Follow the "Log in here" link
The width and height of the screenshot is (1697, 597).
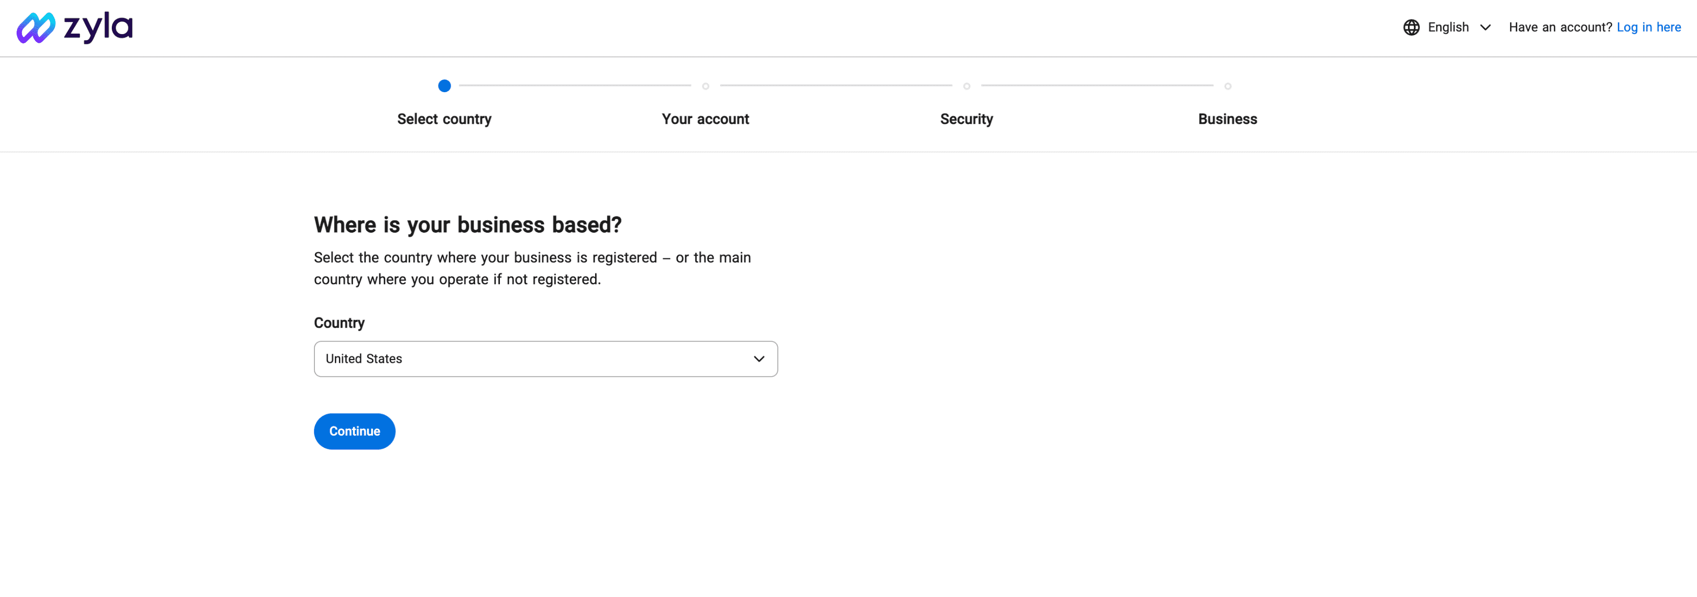1648,27
